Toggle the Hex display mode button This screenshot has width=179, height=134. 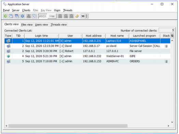coord(52,16)
